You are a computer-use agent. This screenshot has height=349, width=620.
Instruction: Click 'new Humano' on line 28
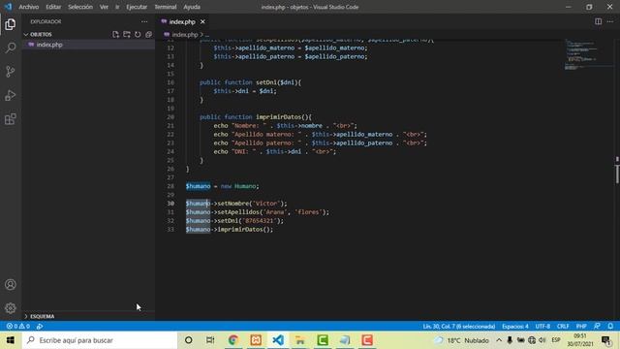click(239, 186)
